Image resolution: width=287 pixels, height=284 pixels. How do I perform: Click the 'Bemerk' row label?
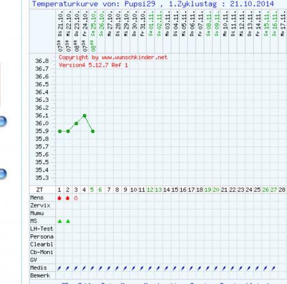pos(40,276)
